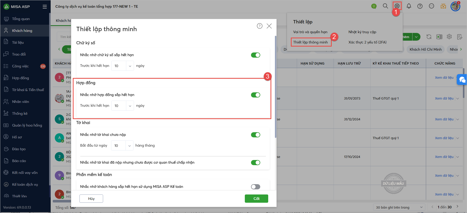Open Hồ sơ in sidebar
The height and width of the screenshot is (213, 467).
click(x=24, y=137)
